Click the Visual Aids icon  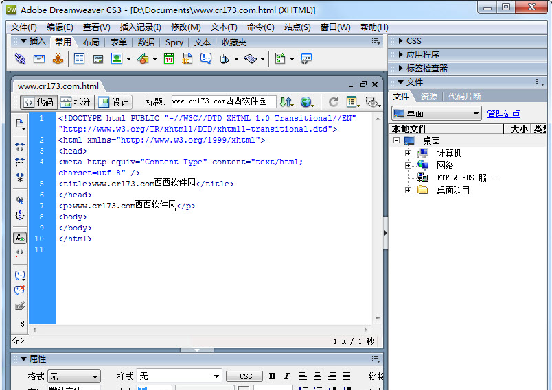pos(373,102)
